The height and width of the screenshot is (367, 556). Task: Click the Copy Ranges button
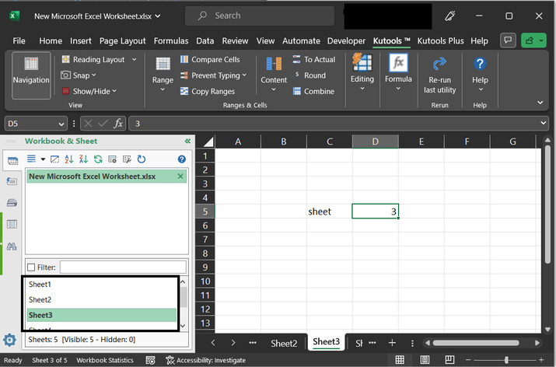[x=207, y=91]
